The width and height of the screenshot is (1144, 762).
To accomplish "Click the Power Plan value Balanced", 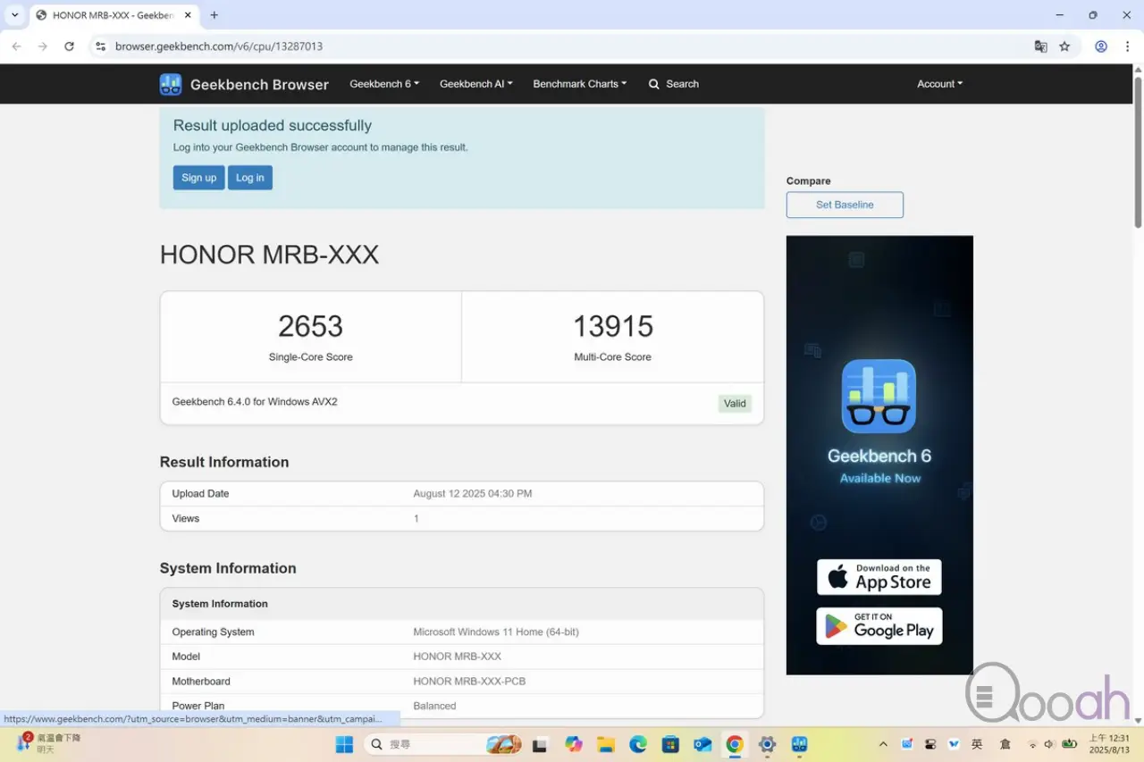I will [x=434, y=706].
